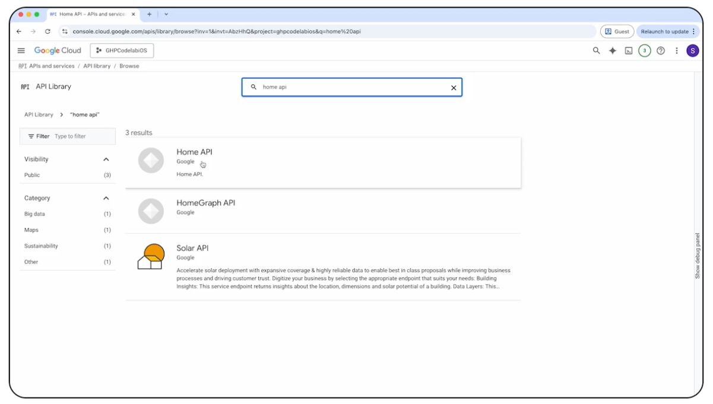This screenshot has width=713, height=404.
Task: Go to API library breadcrumb
Action: coord(97,66)
